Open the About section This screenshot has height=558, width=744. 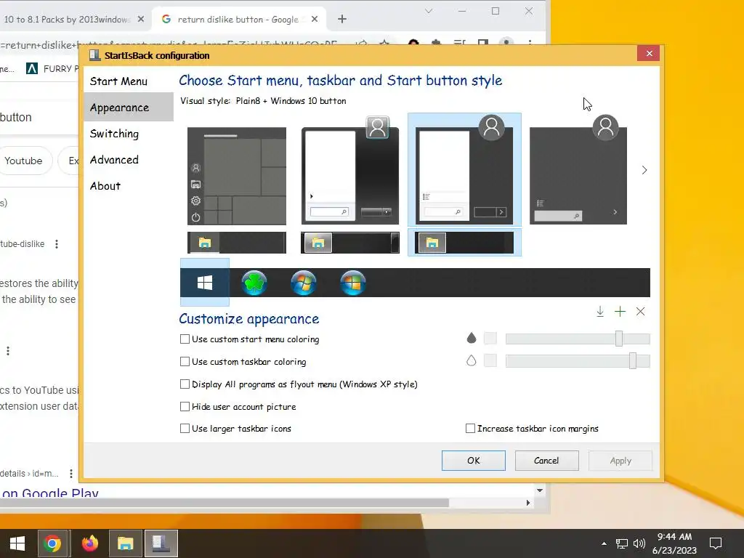coord(105,186)
